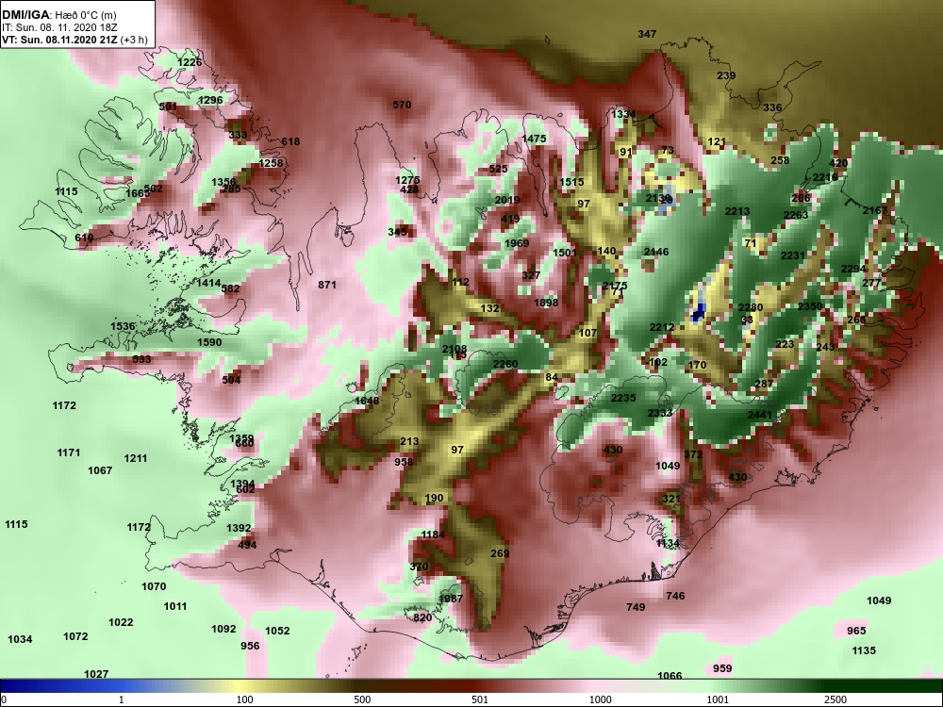
Task: Click the 2500 label on the color scale
Action: [835, 699]
